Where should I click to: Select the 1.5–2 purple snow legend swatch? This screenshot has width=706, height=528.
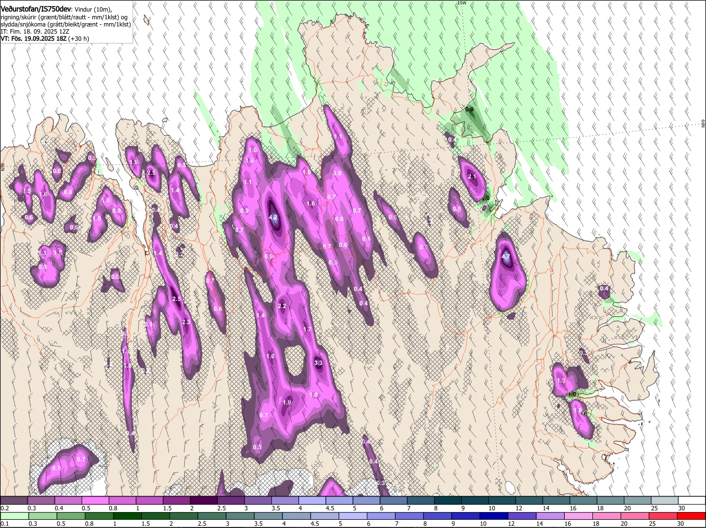click(x=176, y=500)
